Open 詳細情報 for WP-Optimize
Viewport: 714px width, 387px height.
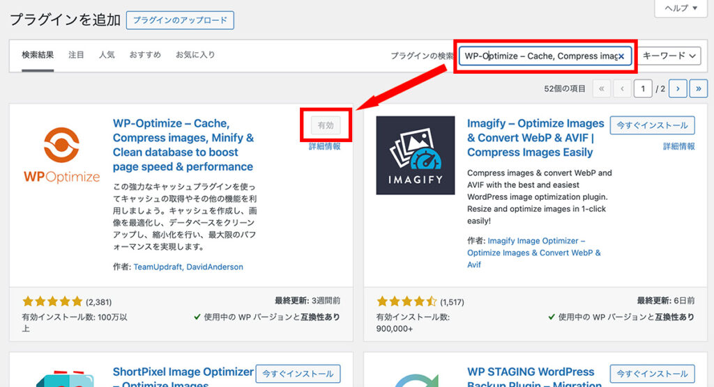pos(324,146)
